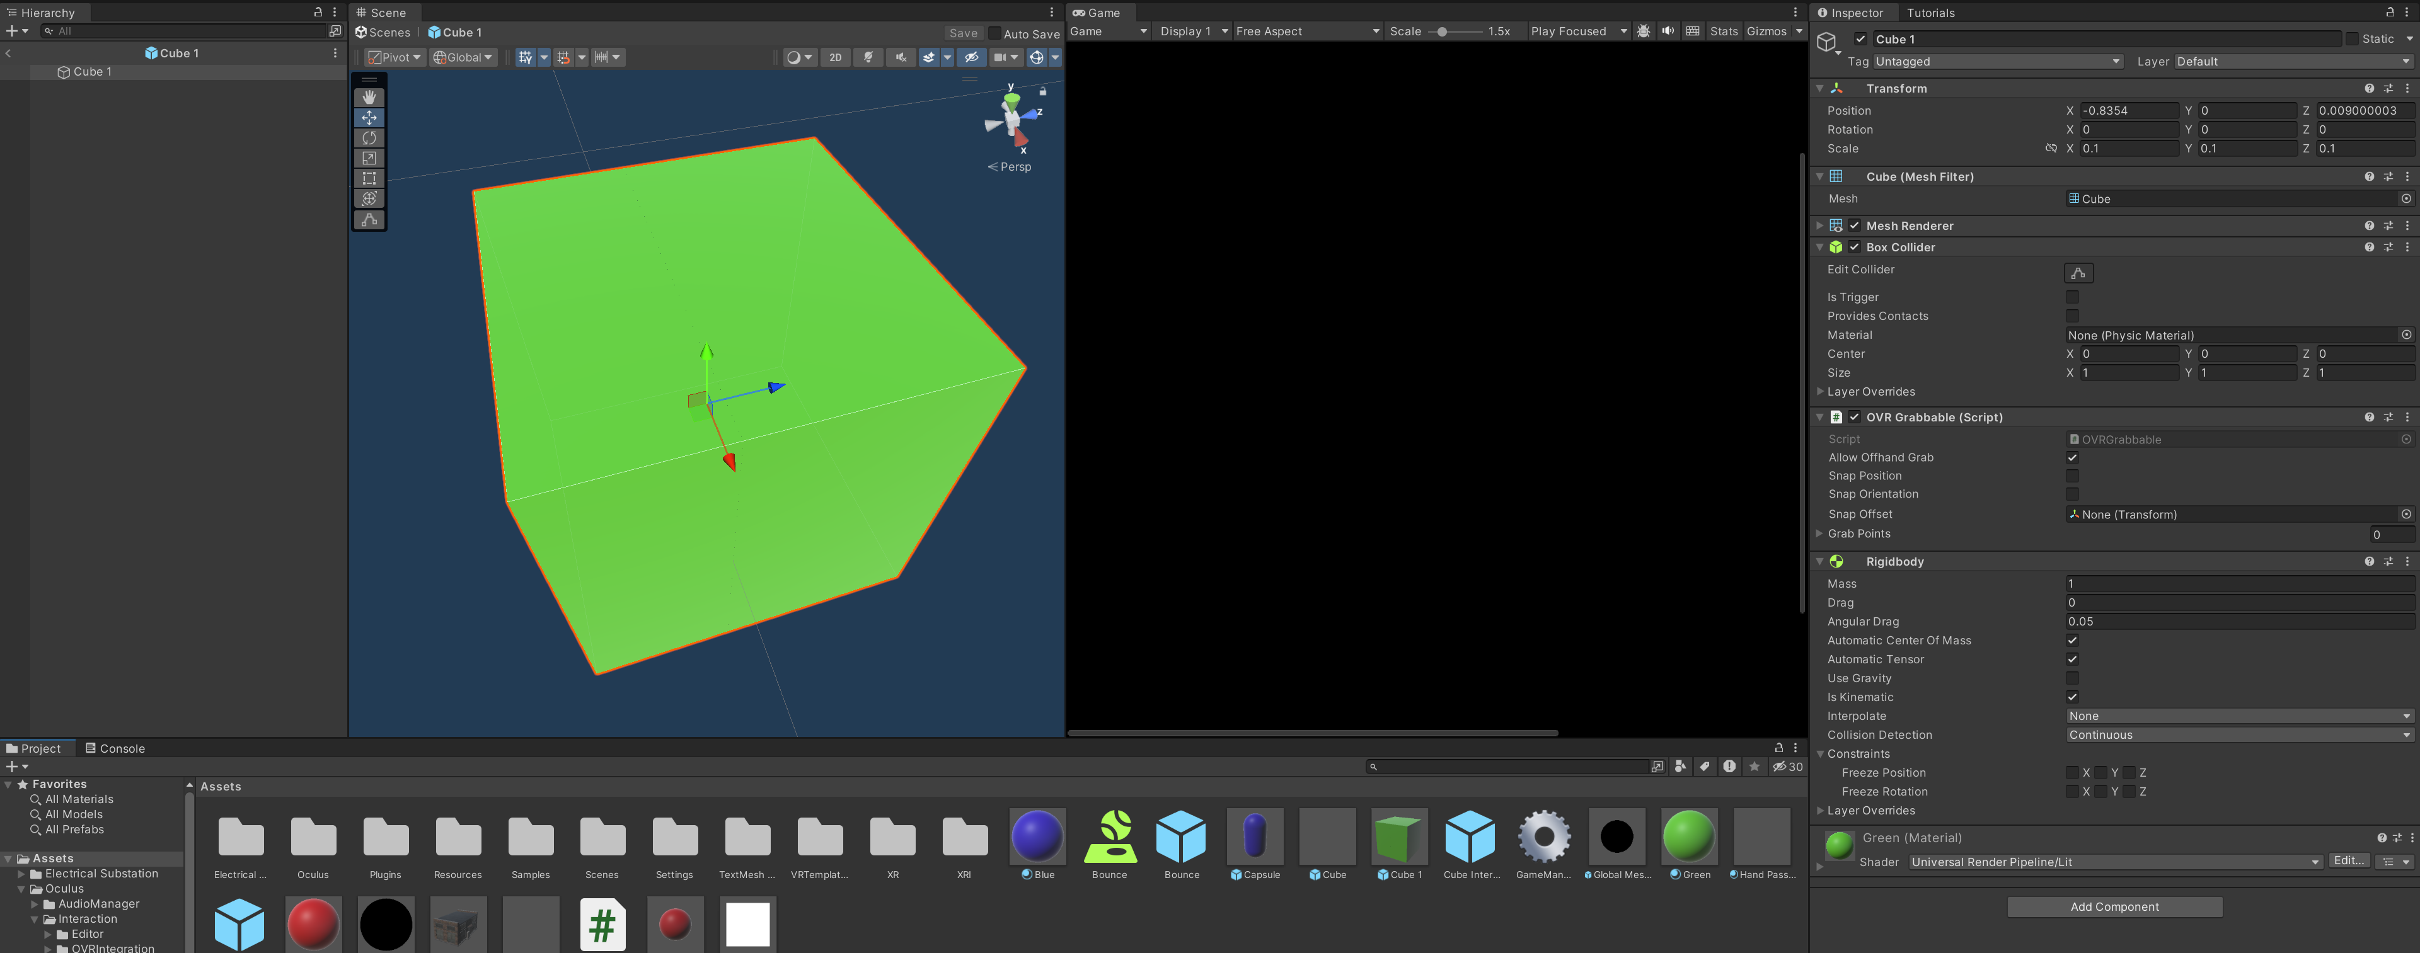Screen dimensions: 2420x953
Task: Mute audio in Game view toolbar
Action: click(1668, 31)
